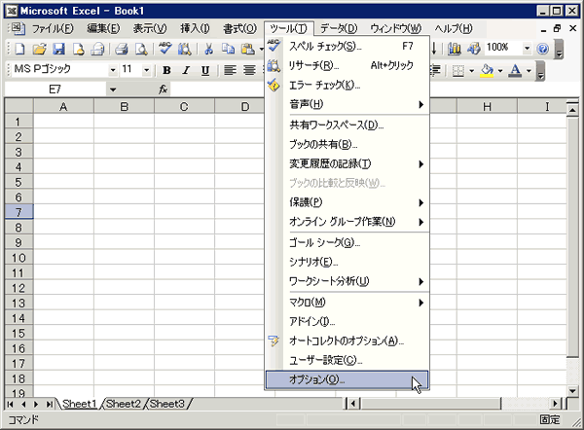Viewport: 584px width, 430px height.
Task: Open the Name Box dropdown arrow
Action: pyautogui.click(x=113, y=90)
